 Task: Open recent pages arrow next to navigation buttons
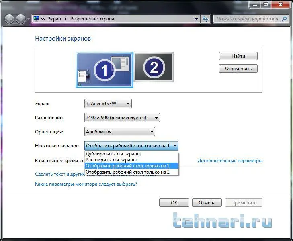click(29, 19)
